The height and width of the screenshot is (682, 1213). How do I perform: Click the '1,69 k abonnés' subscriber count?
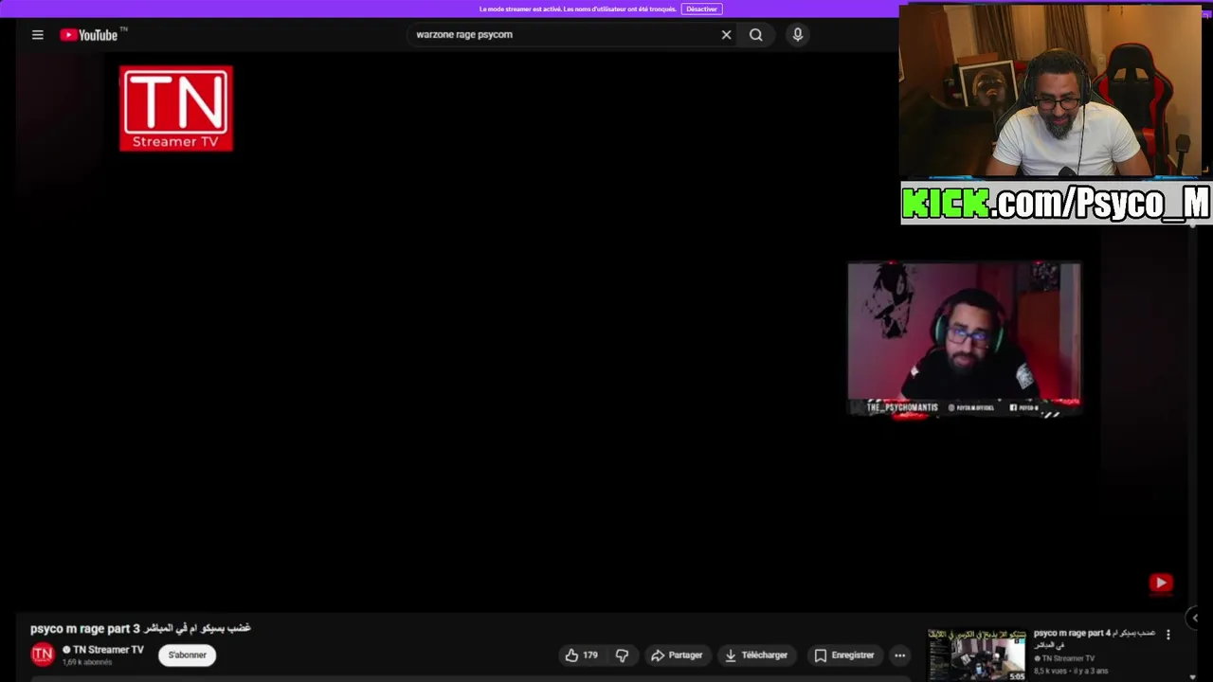click(x=87, y=662)
